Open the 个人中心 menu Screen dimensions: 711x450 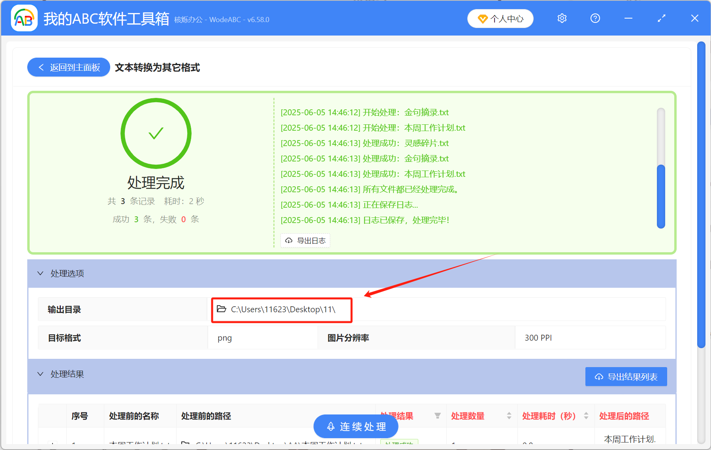(x=500, y=19)
